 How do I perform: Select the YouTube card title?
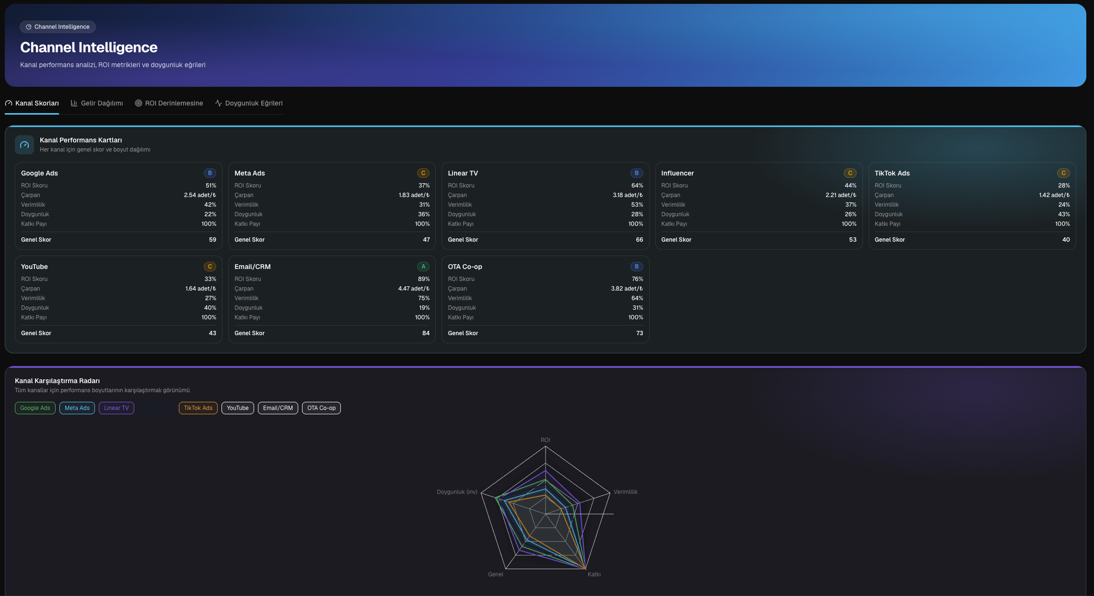(x=35, y=267)
